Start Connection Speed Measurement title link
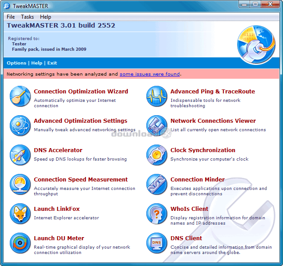The width and height of the screenshot is (283, 266). pos(81,180)
